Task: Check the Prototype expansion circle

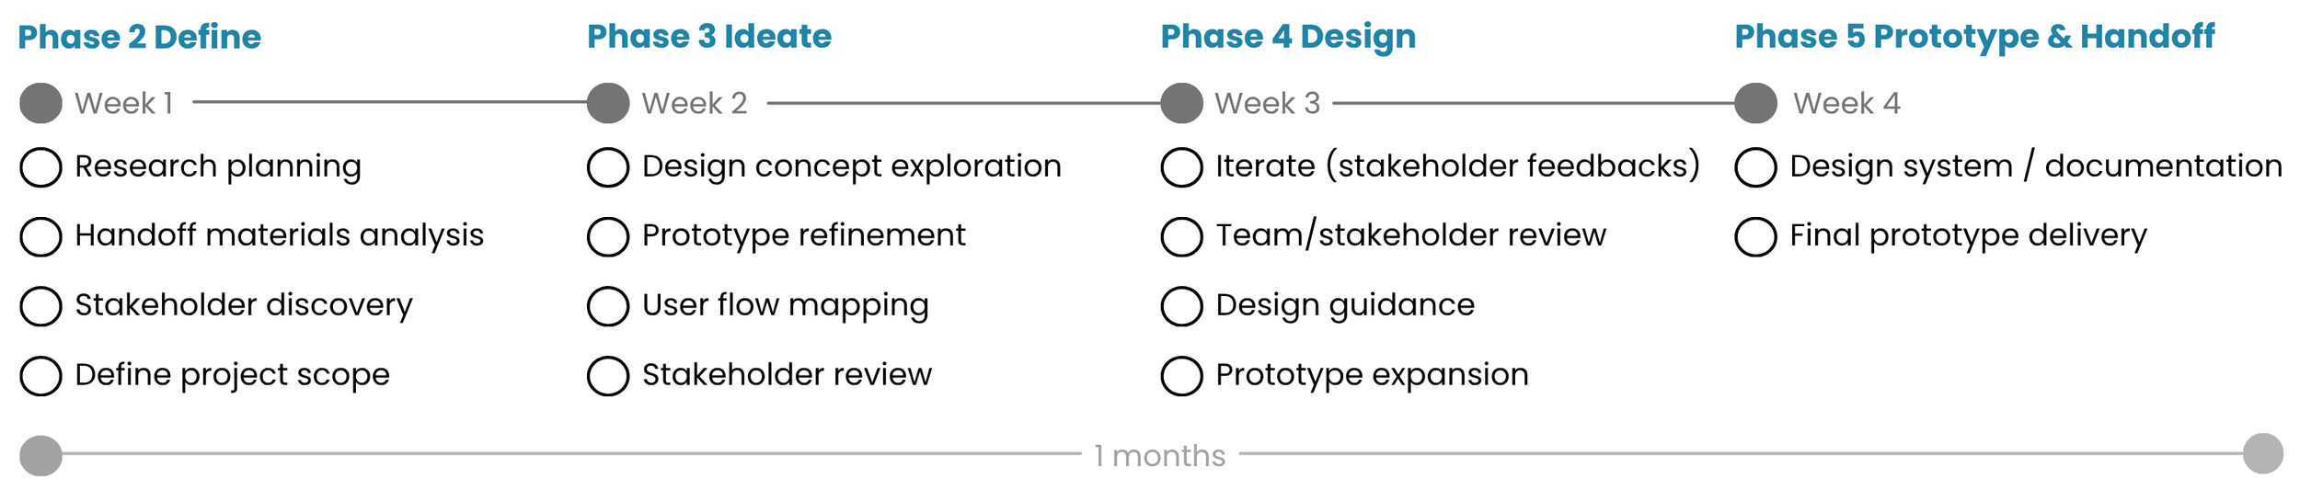Action: (x=1182, y=376)
